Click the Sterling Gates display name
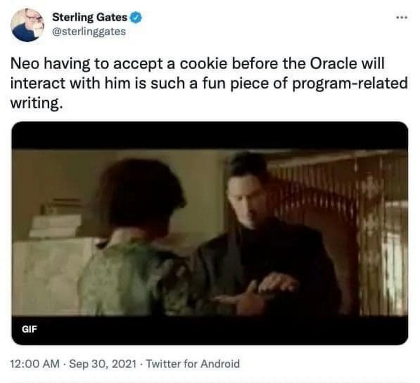This screenshot has width=420, height=383. click(x=90, y=17)
